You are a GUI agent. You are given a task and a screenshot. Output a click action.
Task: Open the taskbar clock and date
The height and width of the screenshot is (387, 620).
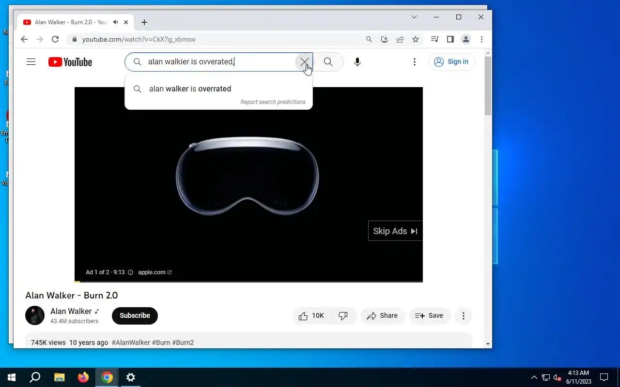pos(578,377)
